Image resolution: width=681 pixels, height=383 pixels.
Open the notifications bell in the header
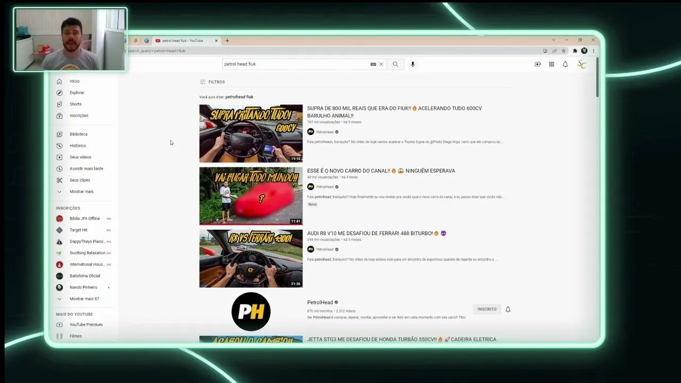click(565, 64)
